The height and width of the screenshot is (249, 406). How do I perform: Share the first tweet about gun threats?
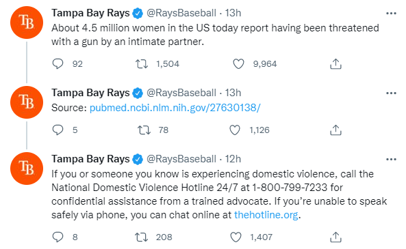tap(335, 63)
